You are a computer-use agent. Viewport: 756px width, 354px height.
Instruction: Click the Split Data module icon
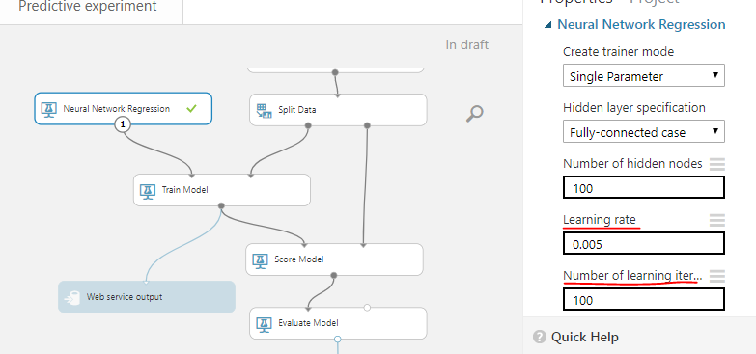click(264, 110)
